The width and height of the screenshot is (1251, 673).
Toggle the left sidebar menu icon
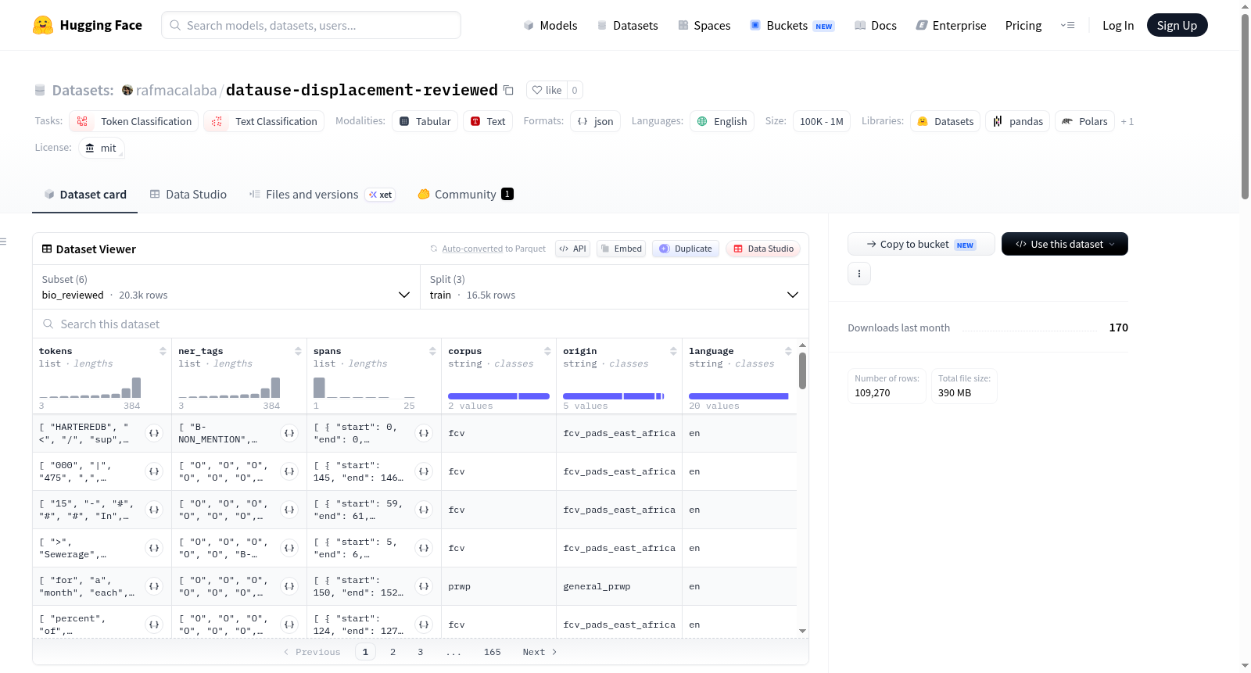pos(4,242)
